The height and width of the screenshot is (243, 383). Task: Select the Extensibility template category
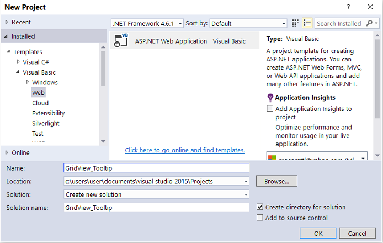point(49,113)
